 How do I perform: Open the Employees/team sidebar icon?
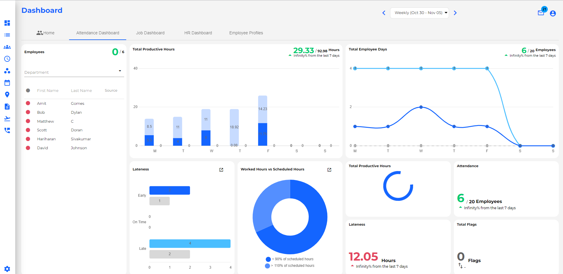(7, 47)
